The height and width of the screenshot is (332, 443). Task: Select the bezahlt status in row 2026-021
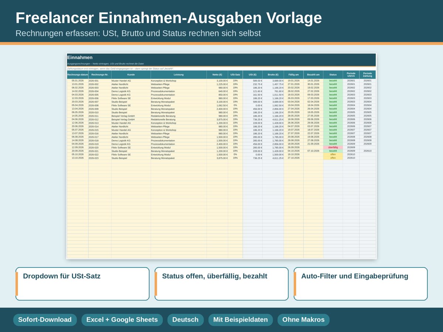tap(333, 151)
